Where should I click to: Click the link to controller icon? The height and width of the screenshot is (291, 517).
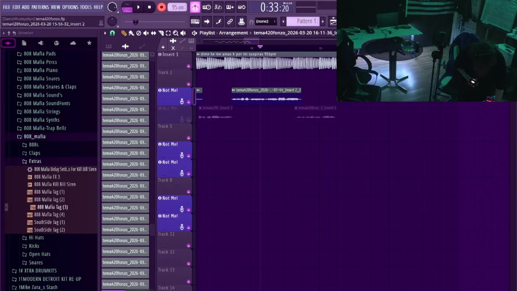pyautogui.click(x=230, y=21)
